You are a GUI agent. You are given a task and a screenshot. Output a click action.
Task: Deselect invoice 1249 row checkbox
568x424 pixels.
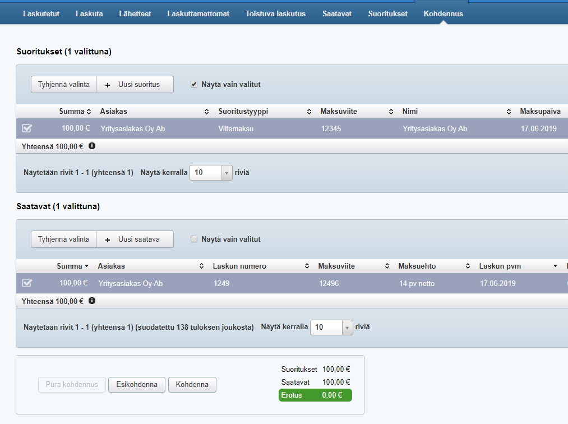[x=27, y=283]
